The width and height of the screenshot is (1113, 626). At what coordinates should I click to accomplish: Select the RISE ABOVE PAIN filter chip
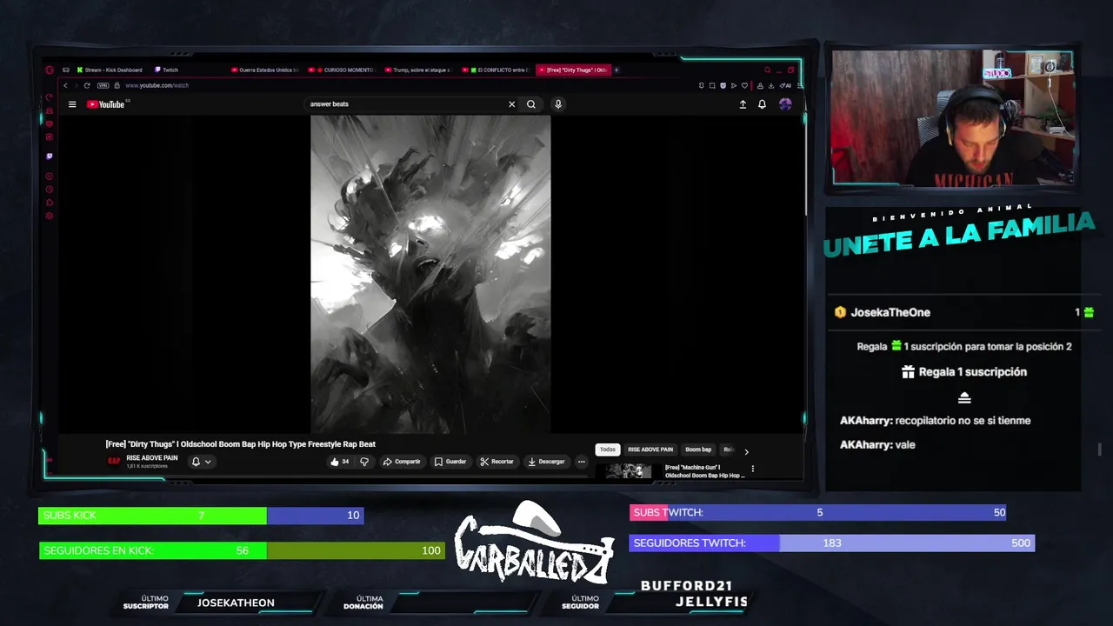pos(650,450)
